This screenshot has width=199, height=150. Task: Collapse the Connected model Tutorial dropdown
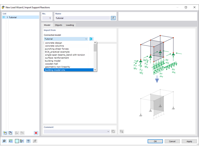coord(86,39)
